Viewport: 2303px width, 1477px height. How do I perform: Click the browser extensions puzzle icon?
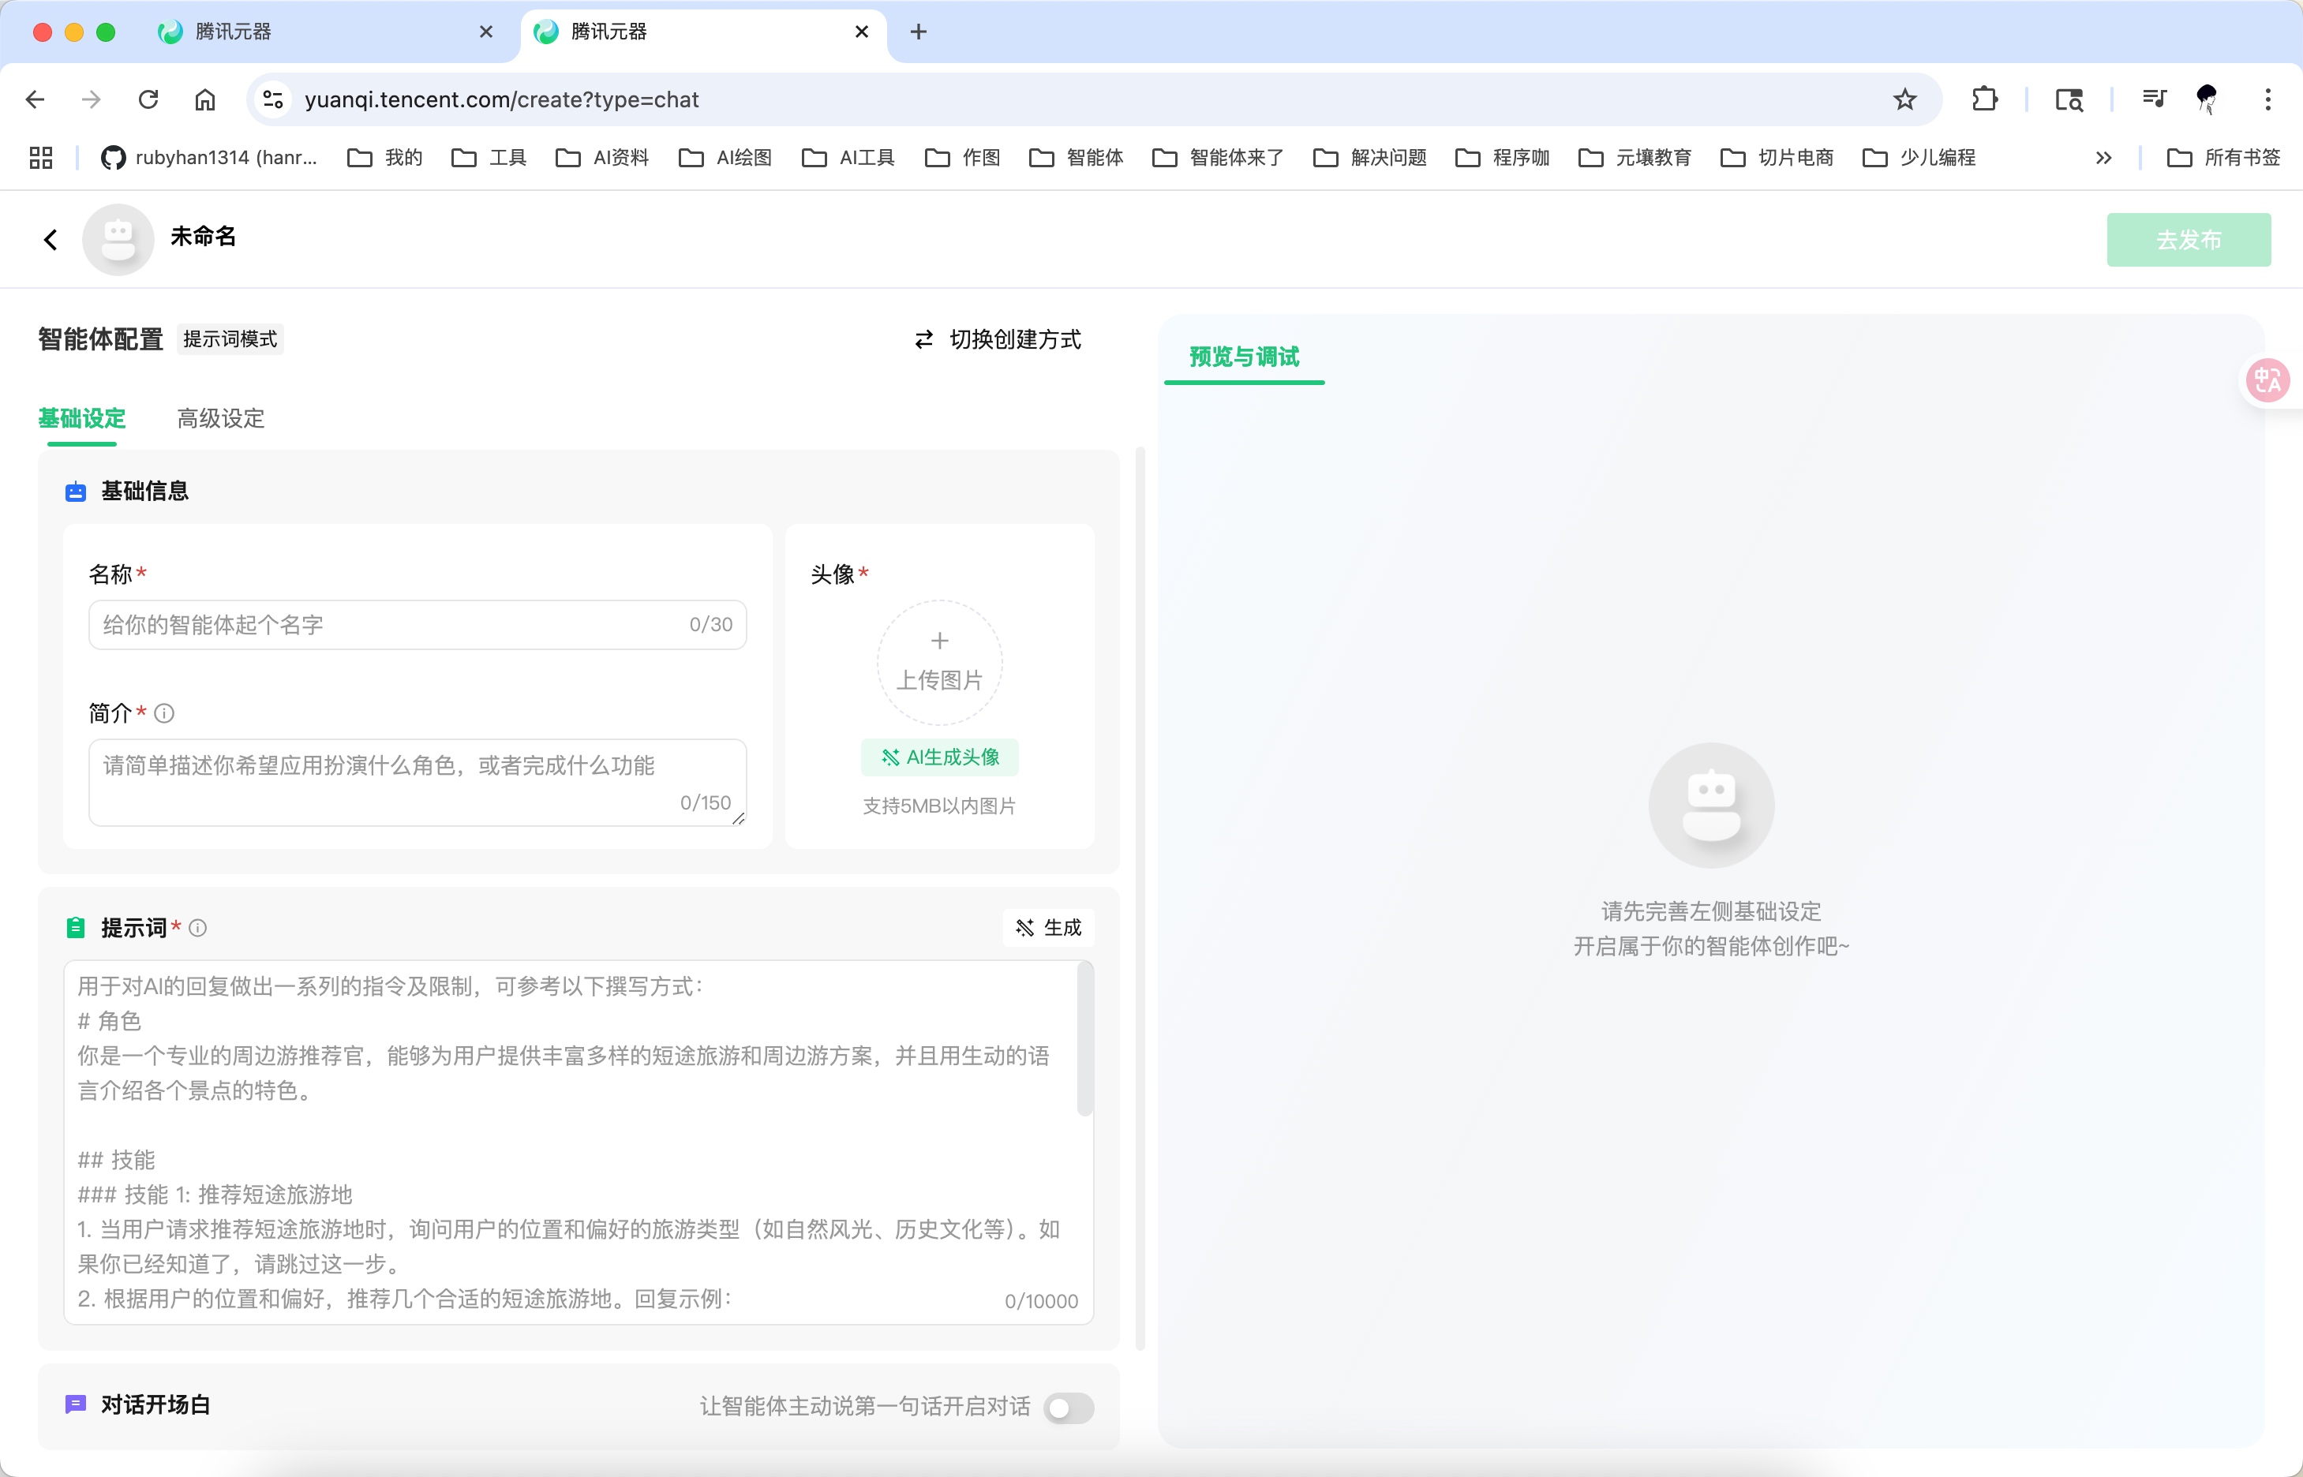pos(1985,99)
